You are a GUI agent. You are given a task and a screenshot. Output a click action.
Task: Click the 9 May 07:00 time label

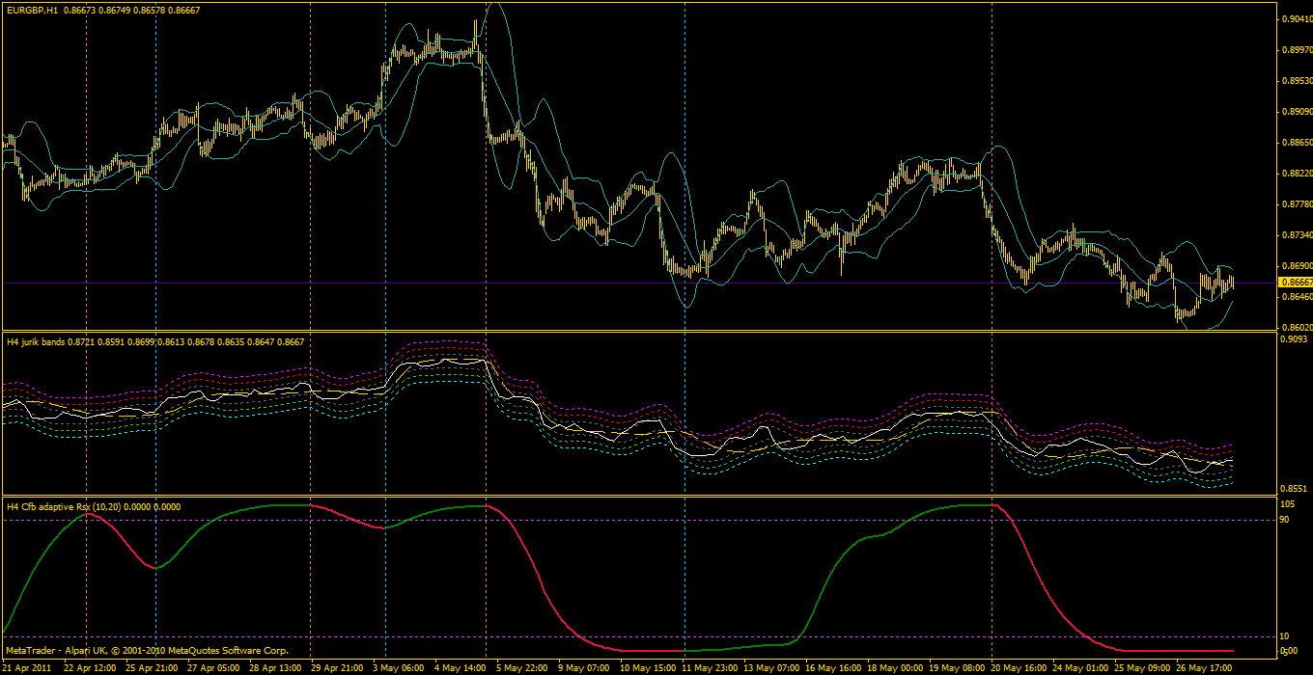[583, 667]
